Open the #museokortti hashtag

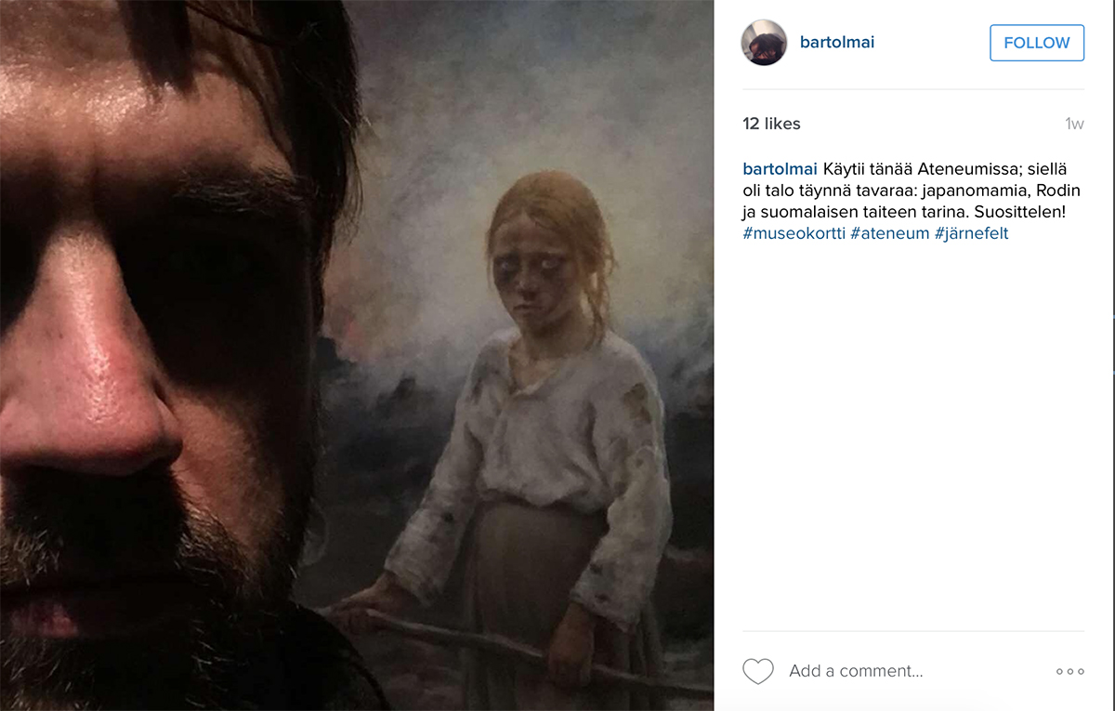click(x=794, y=233)
